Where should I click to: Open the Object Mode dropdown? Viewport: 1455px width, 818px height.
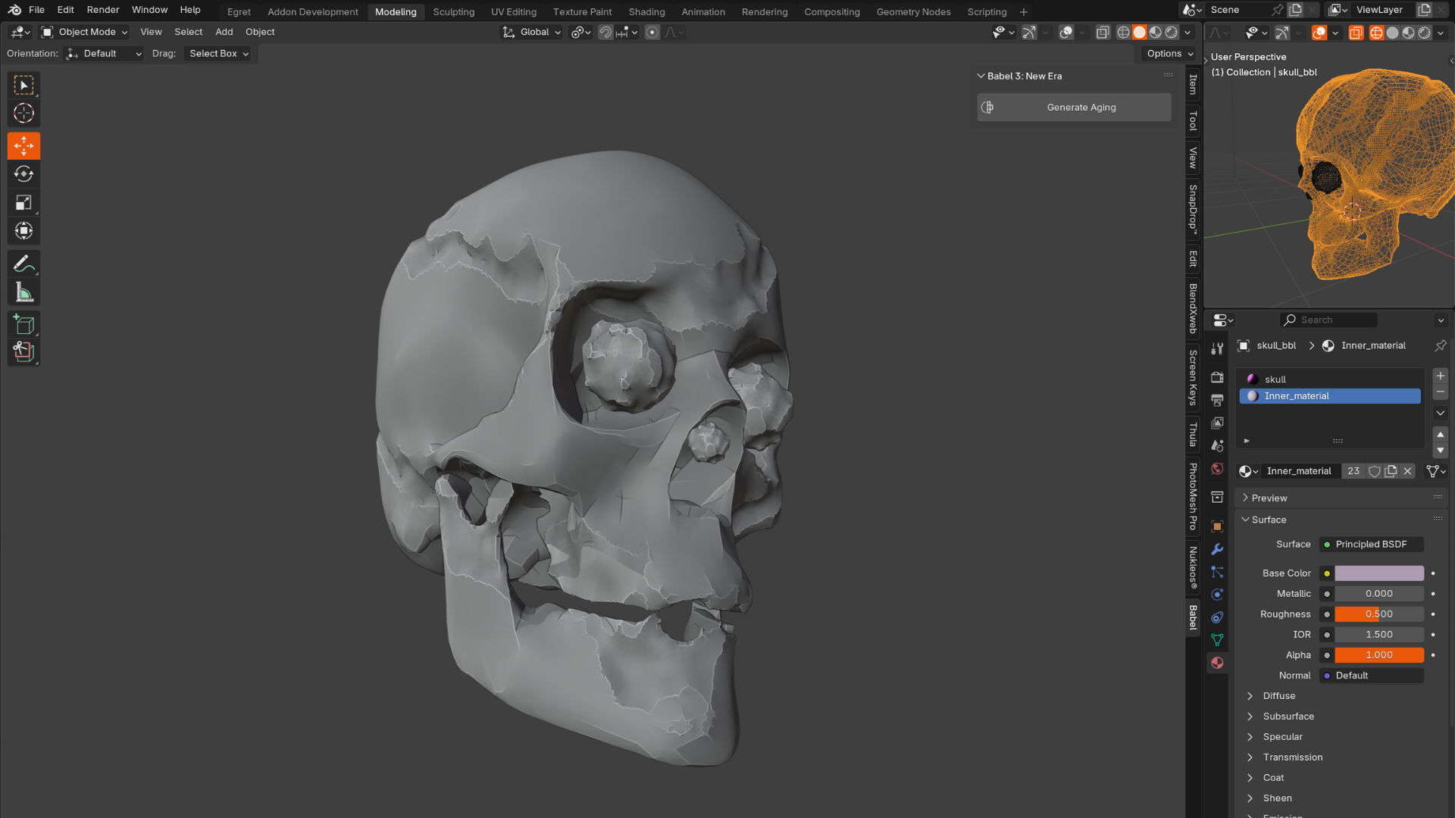[x=84, y=32]
